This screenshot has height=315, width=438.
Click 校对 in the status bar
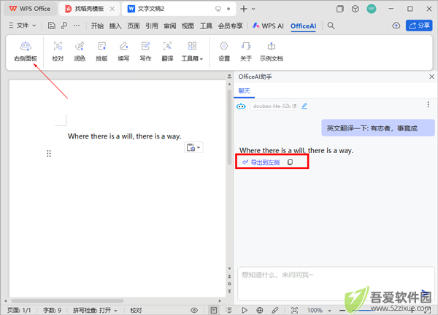[x=136, y=310]
